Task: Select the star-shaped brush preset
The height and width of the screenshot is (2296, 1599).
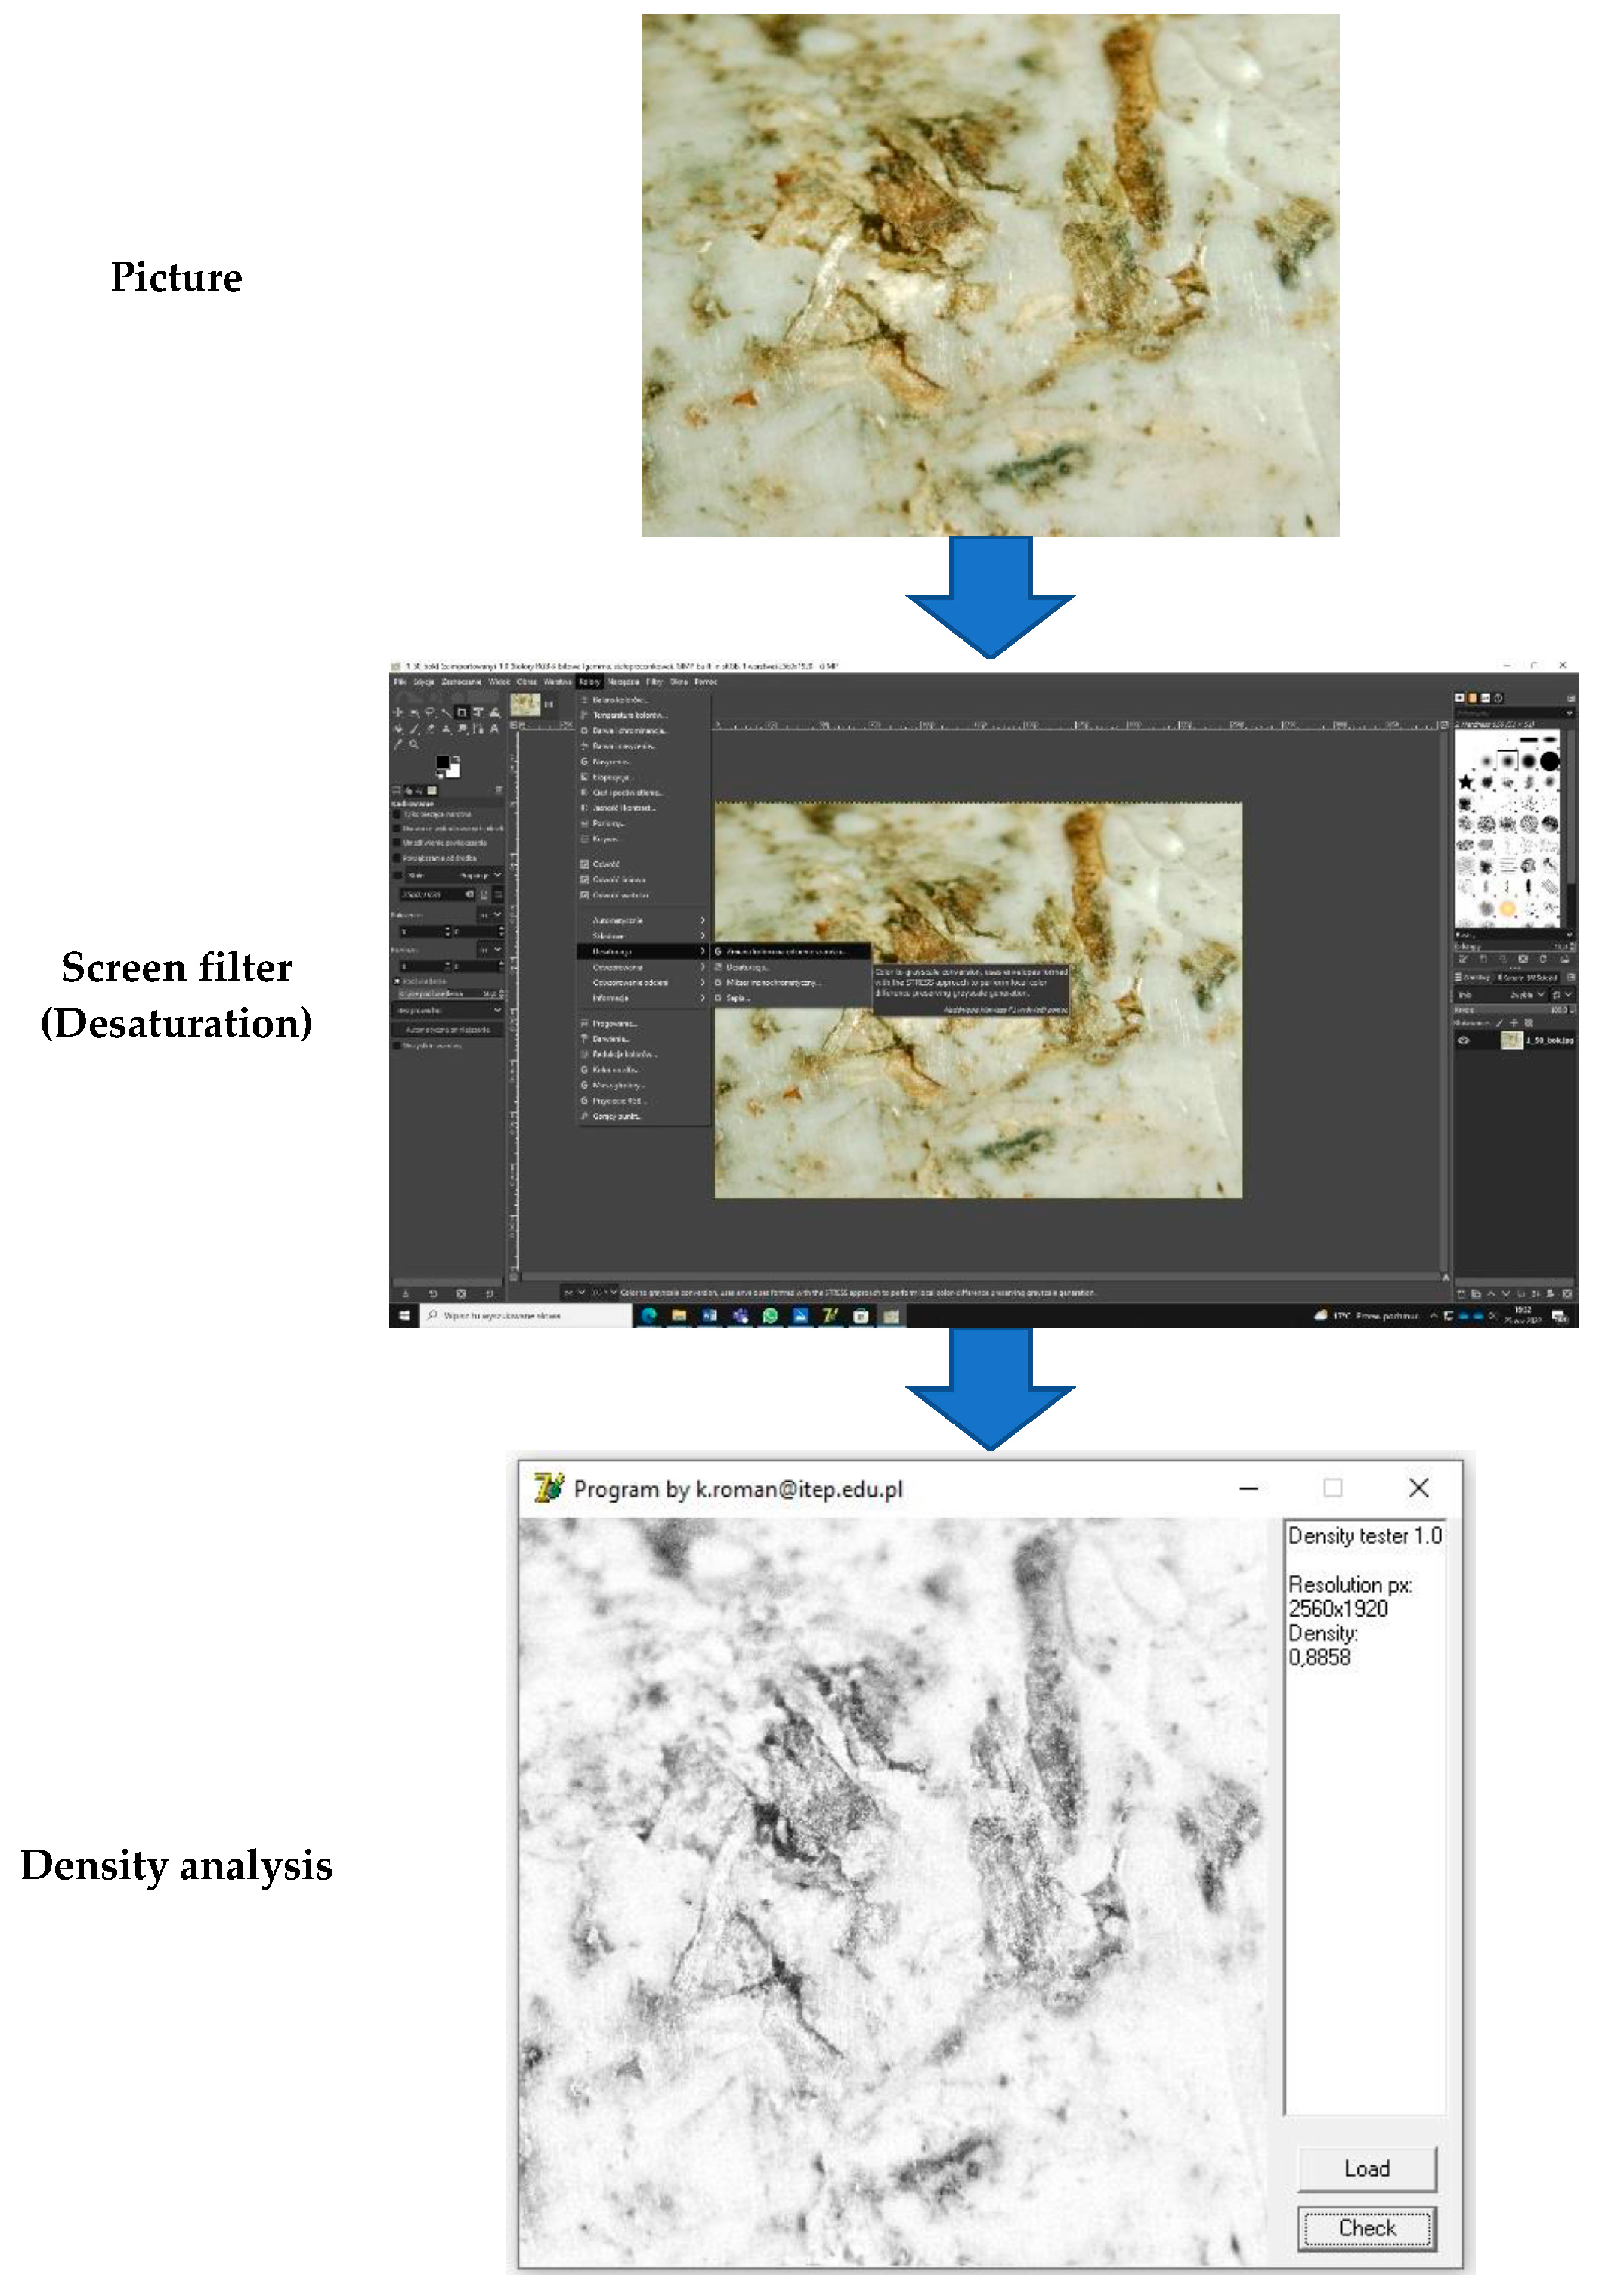Action: (x=1466, y=782)
